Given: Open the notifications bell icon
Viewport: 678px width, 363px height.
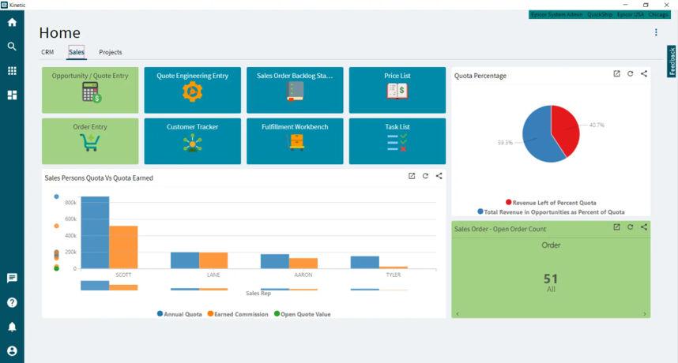Looking at the screenshot, I should tap(12, 327).
